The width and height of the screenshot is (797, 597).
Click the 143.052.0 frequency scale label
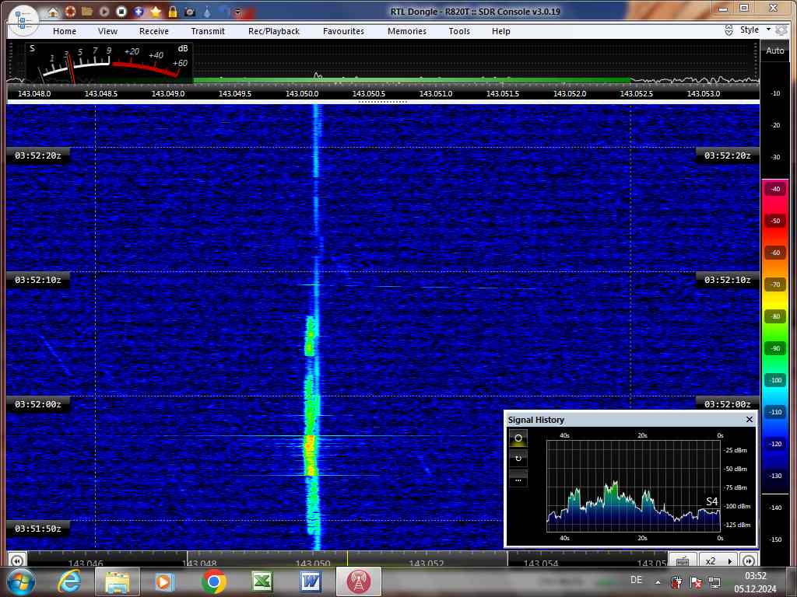[570, 93]
